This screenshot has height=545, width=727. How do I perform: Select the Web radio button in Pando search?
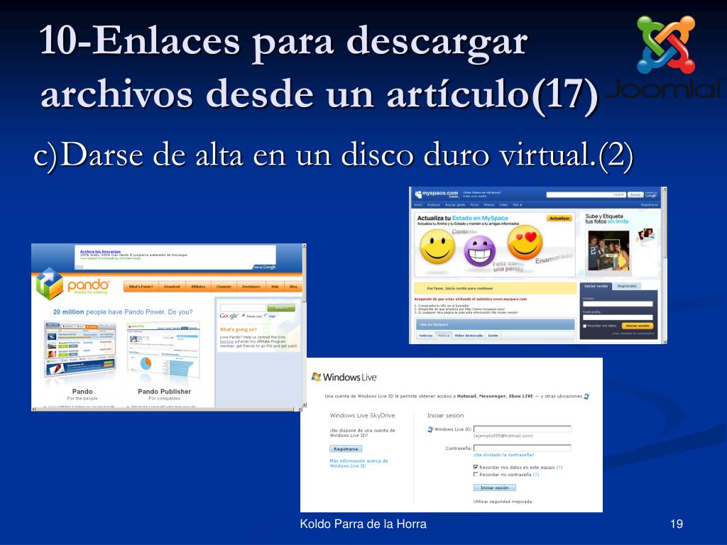point(266,316)
